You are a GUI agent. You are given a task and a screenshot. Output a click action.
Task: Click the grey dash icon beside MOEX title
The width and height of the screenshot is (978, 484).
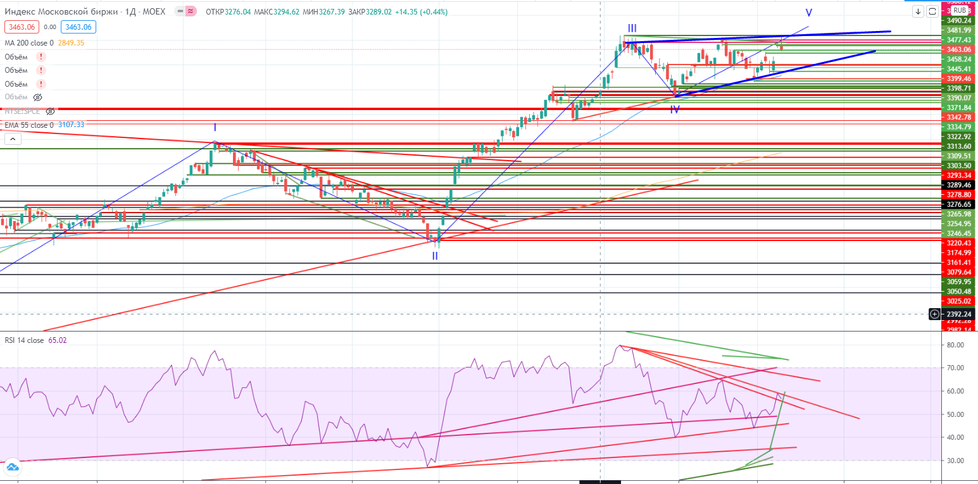(180, 11)
